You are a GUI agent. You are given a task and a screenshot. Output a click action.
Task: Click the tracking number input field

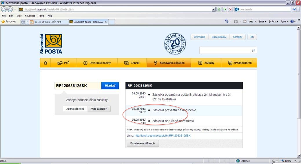click(78, 86)
